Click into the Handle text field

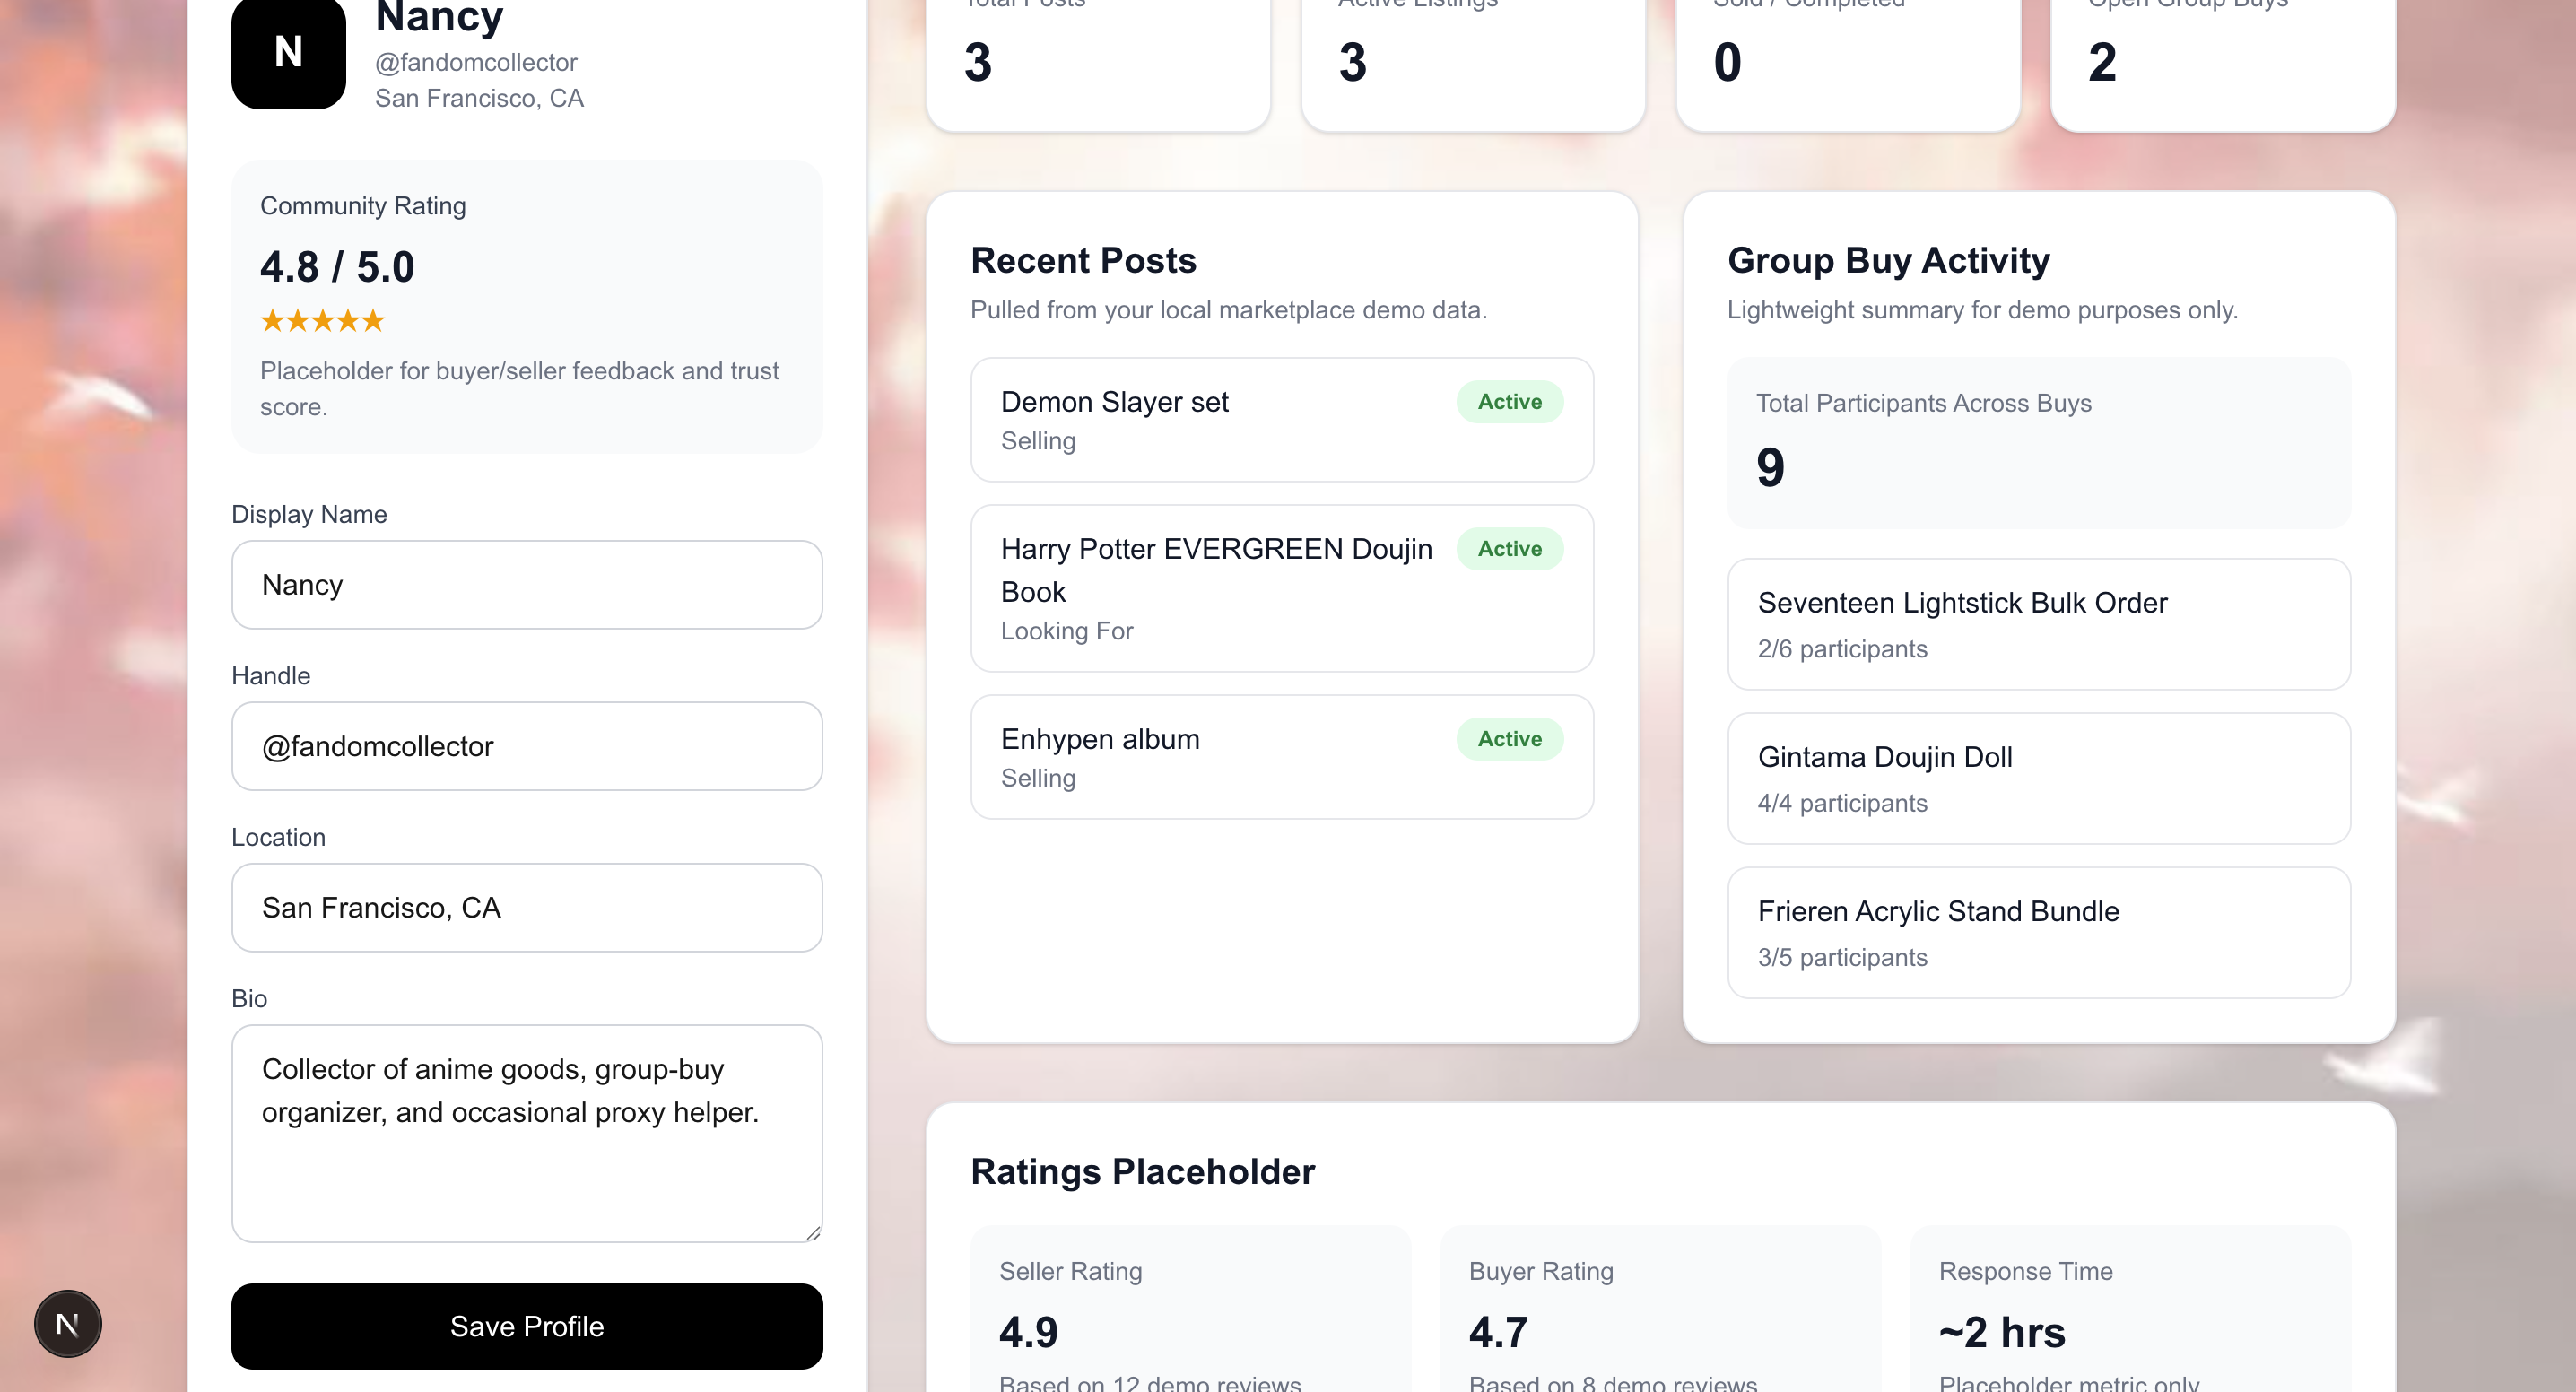526,746
